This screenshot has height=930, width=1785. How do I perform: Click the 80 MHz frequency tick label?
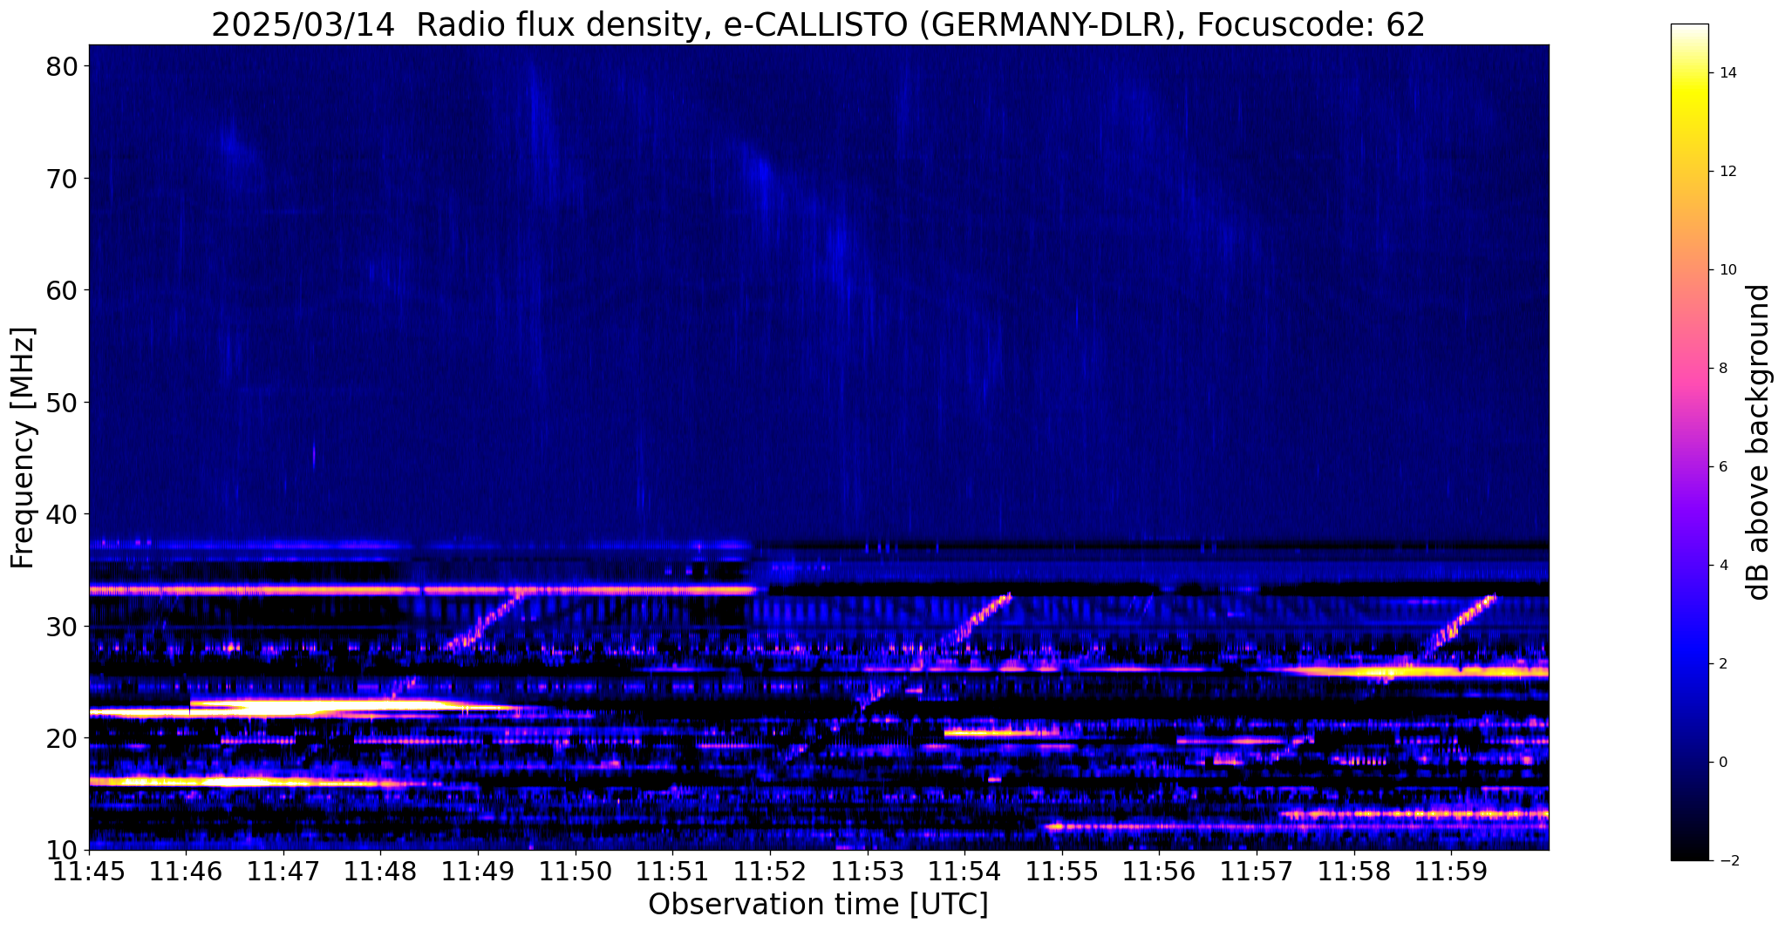click(61, 66)
